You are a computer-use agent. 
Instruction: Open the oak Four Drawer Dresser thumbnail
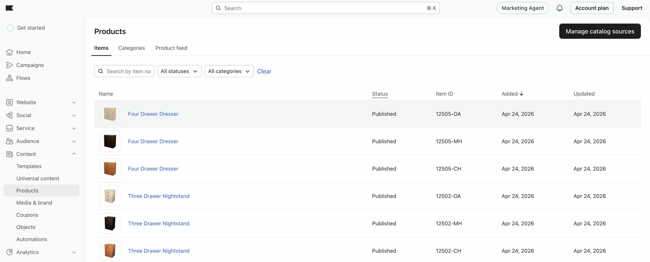[110, 114]
